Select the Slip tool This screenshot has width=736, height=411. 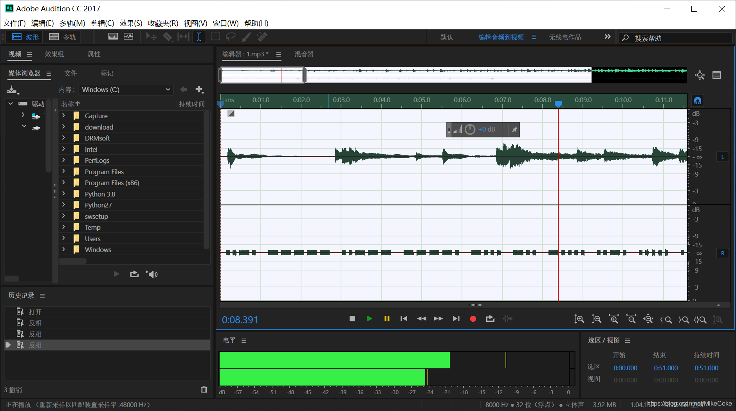coord(183,37)
